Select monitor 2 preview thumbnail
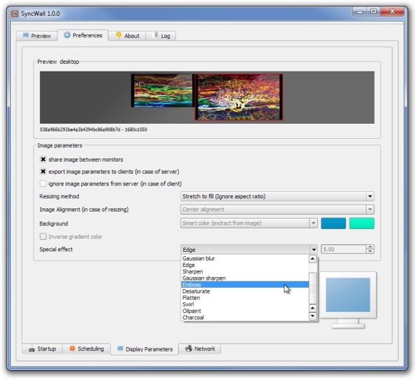This screenshot has width=417, height=380. coord(239,97)
